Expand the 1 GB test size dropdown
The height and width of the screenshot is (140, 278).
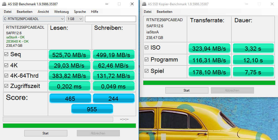[x=75, y=19]
